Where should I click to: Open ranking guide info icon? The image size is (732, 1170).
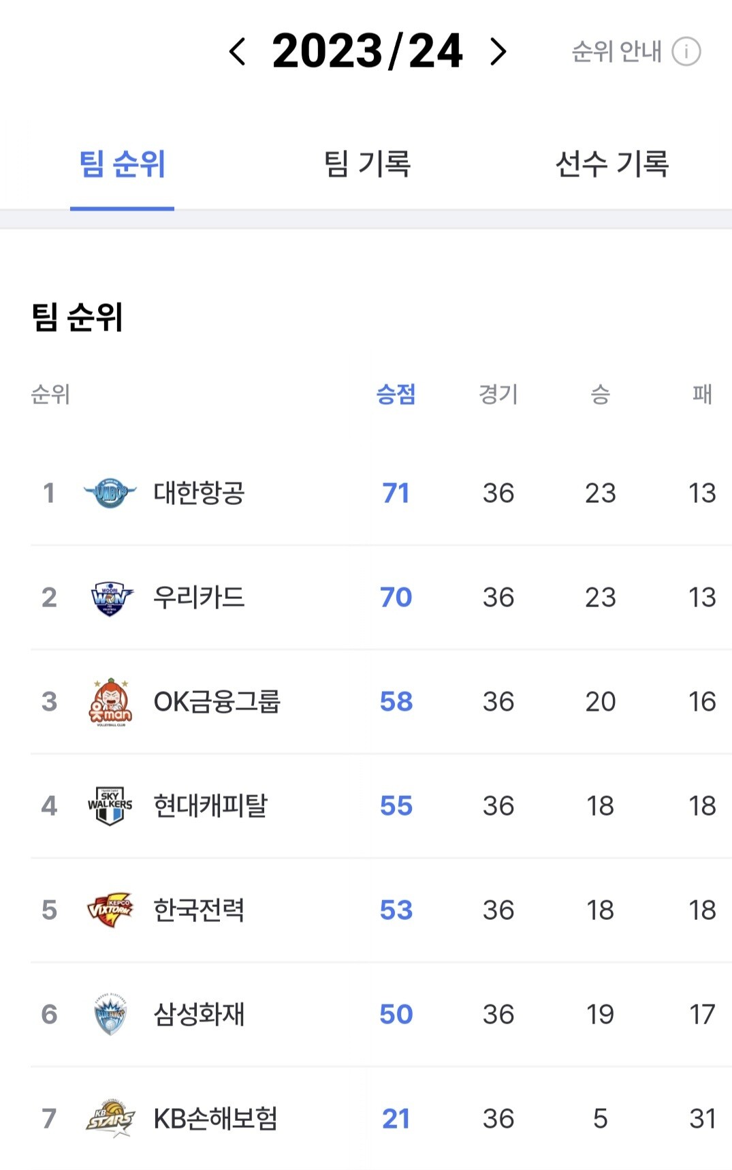click(x=686, y=52)
